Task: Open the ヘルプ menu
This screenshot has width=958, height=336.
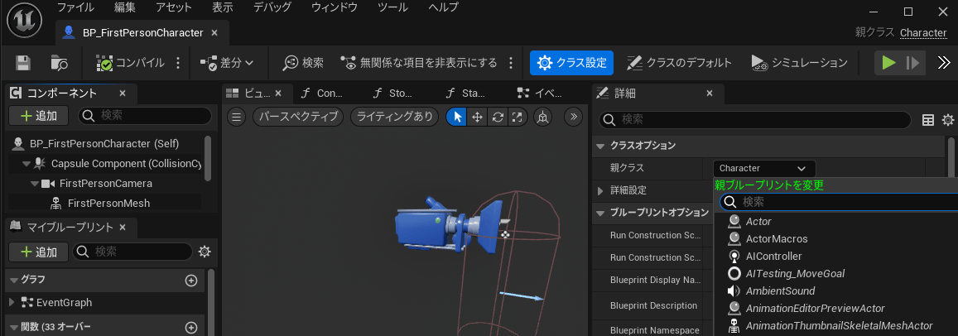Action: [445, 8]
